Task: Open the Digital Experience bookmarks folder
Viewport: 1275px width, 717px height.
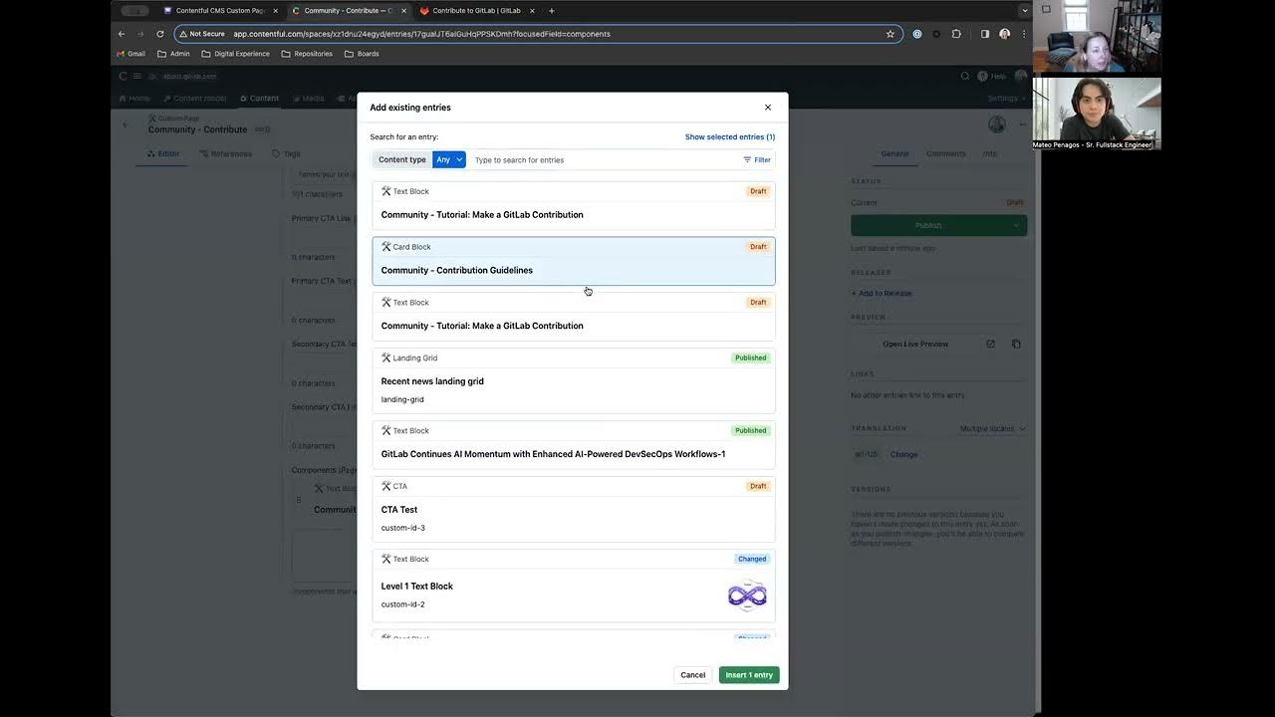Action: point(235,54)
